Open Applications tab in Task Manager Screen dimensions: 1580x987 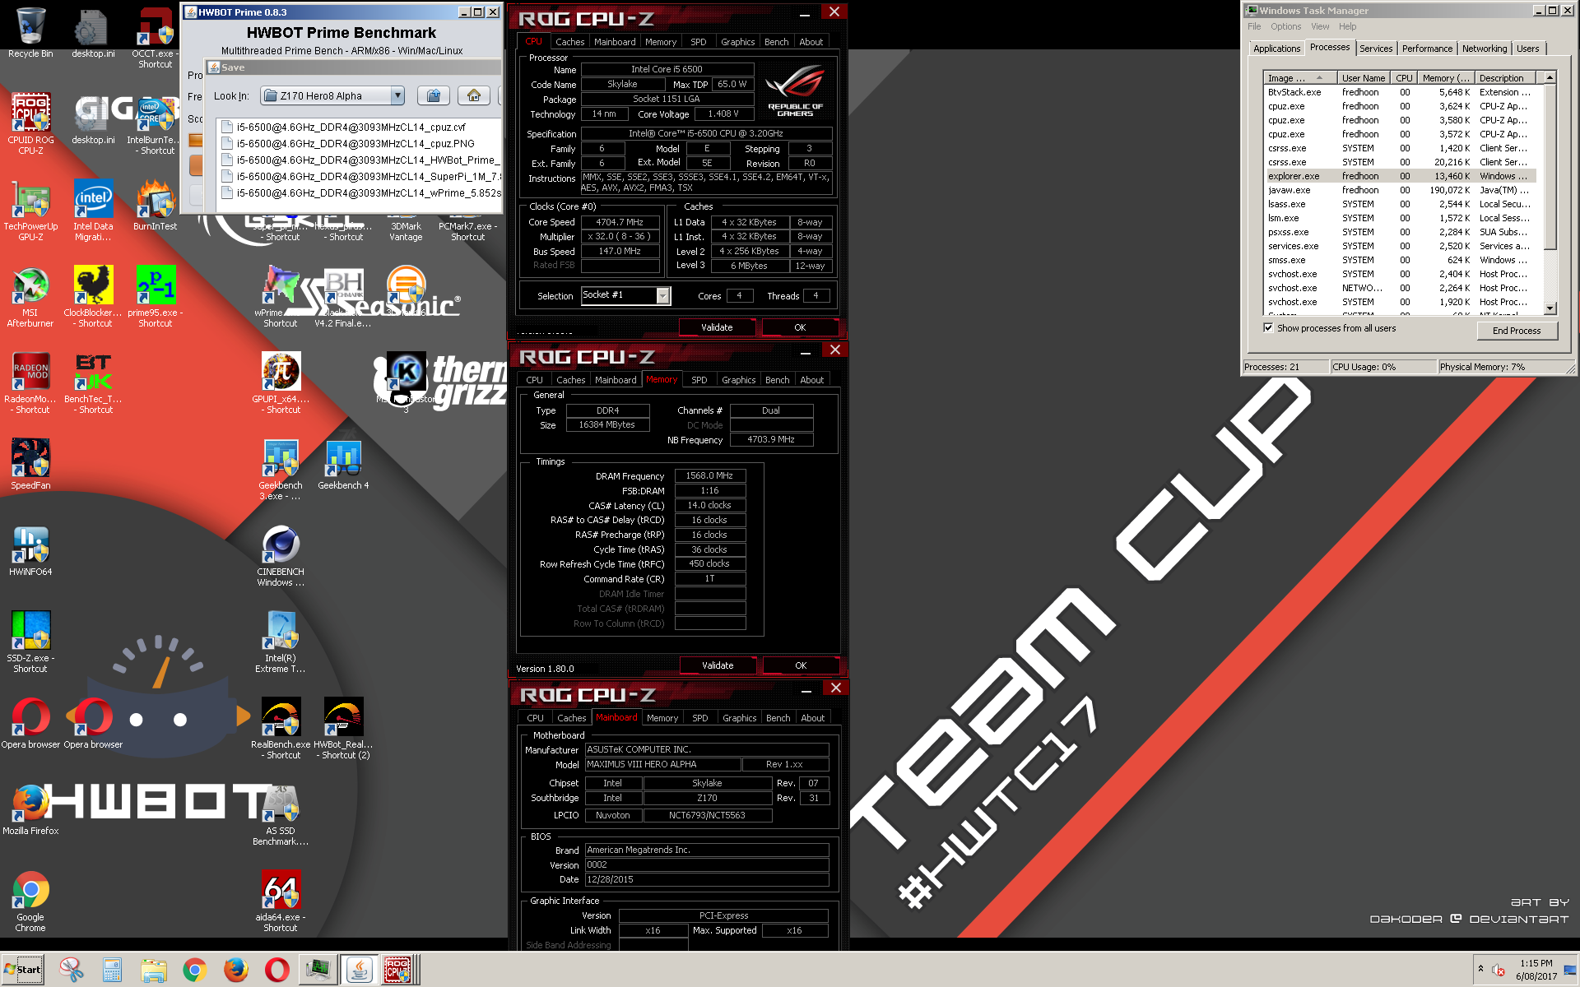click(1276, 49)
